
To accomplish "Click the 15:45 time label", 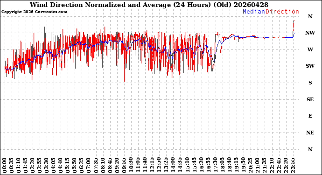I will [194, 165].
